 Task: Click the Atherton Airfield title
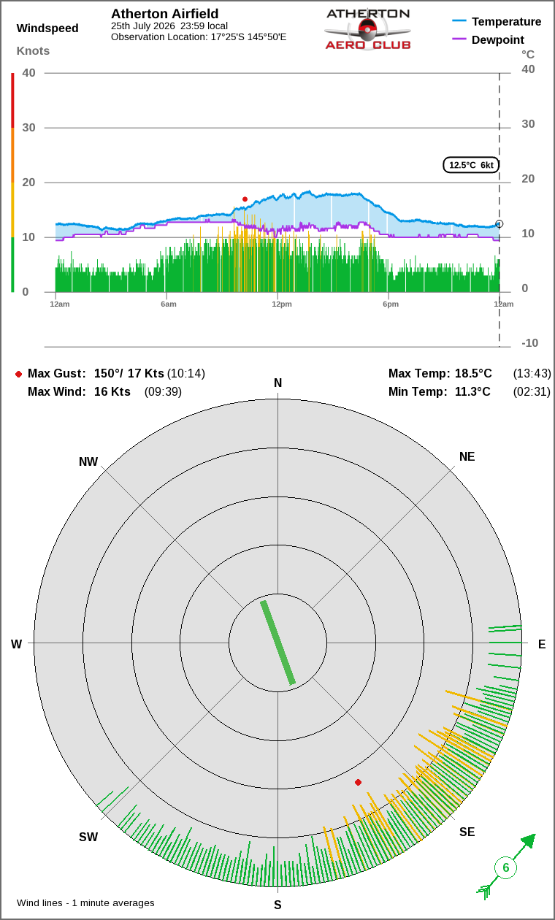tap(164, 14)
